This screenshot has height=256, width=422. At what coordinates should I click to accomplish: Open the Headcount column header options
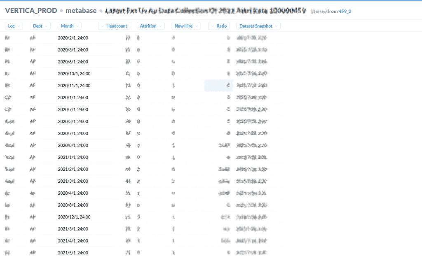[114, 26]
